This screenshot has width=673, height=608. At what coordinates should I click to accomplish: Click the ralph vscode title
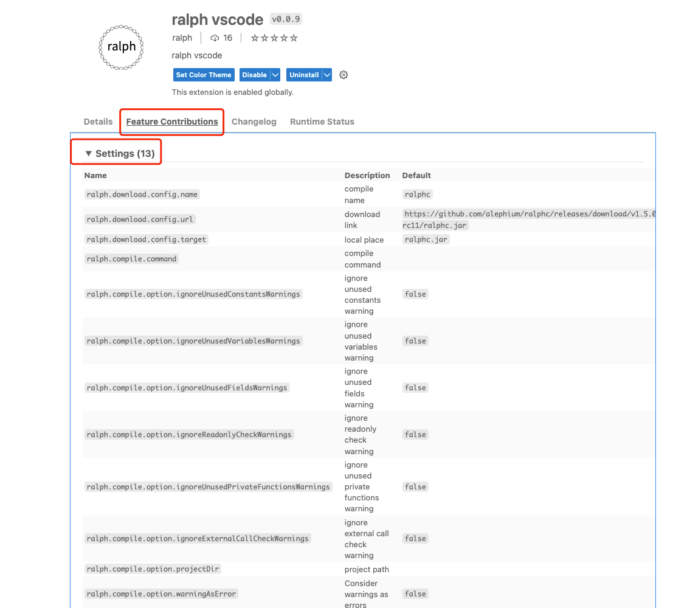(x=217, y=19)
